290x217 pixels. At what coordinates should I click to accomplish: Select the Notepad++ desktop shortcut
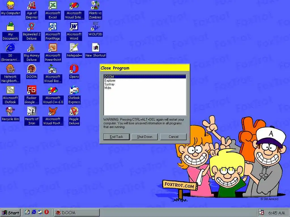click(74, 50)
